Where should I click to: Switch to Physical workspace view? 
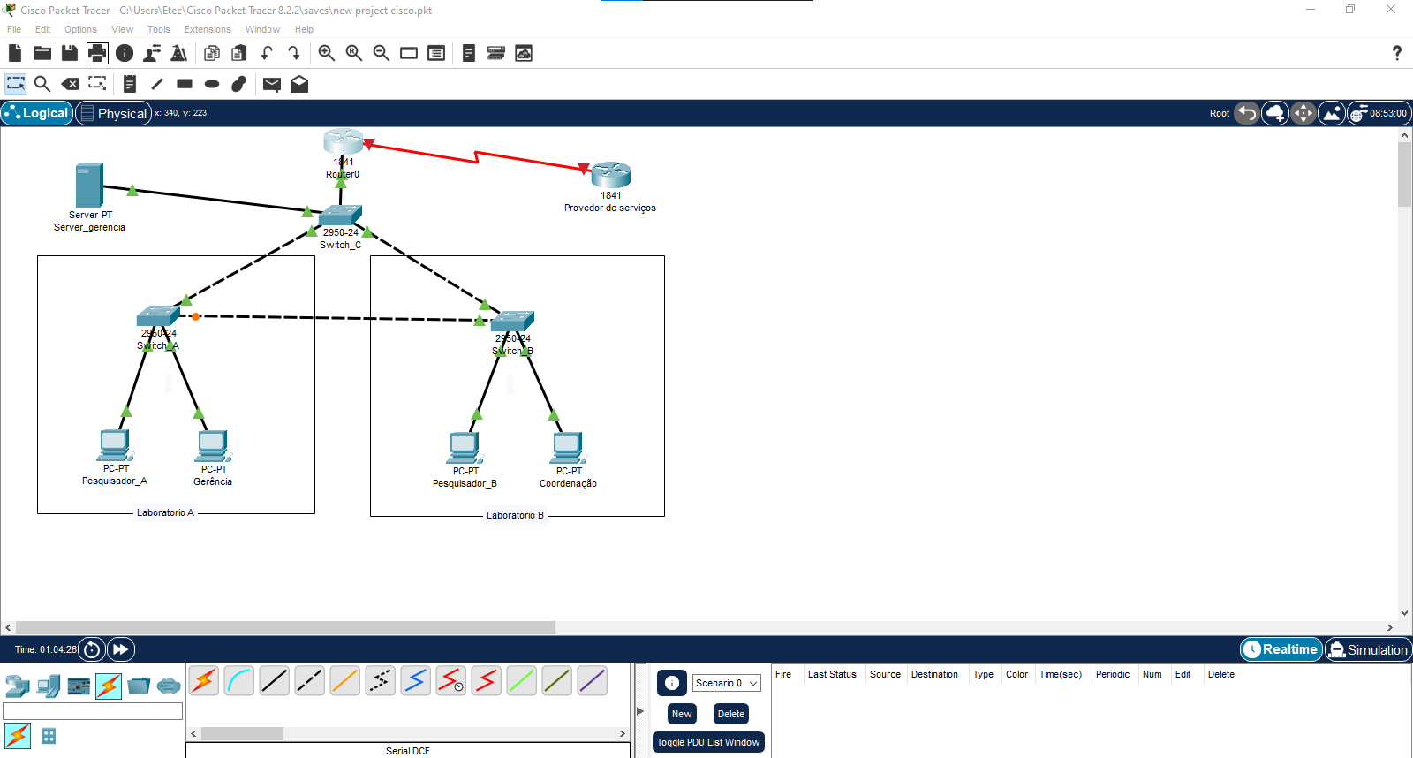tap(113, 113)
